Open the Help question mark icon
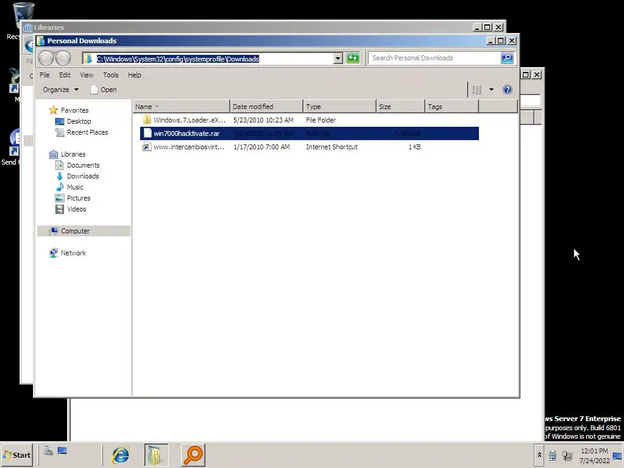Screen dimensions: 624x468 click(x=508, y=90)
